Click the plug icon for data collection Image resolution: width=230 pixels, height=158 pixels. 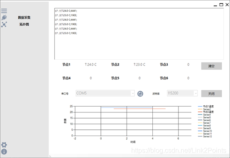pyautogui.click(x=4, y=17)
